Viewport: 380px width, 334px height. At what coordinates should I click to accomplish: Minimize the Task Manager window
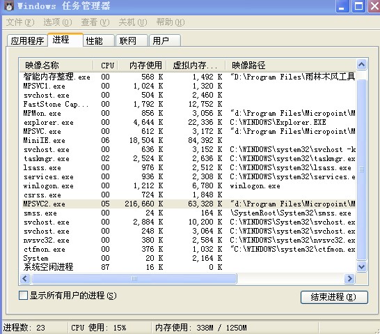[x=342, y=6]
